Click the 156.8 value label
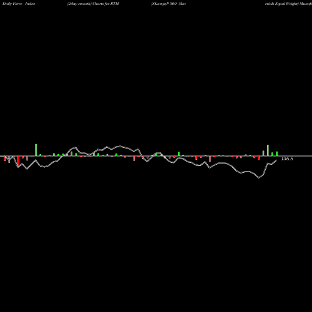 coord(287,159)
